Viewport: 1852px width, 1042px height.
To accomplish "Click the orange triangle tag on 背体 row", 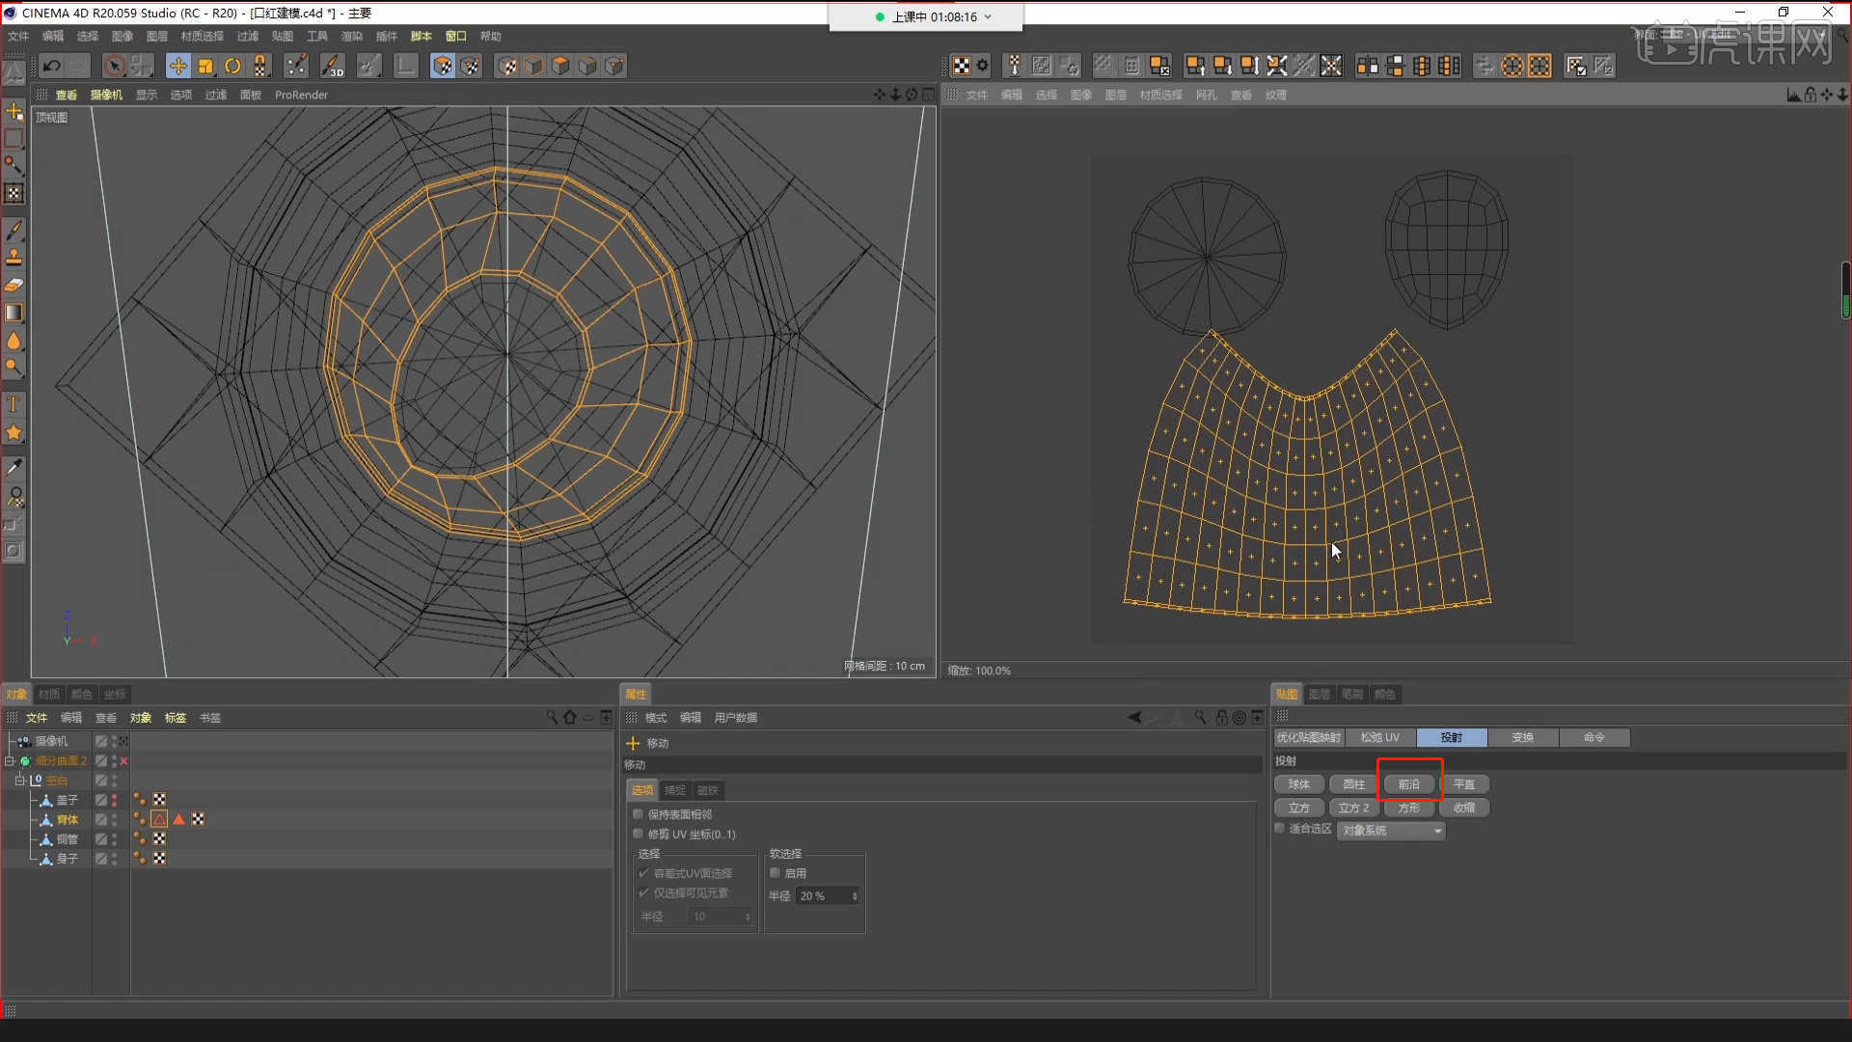I will pyautogui.click(x=178, y=819).
